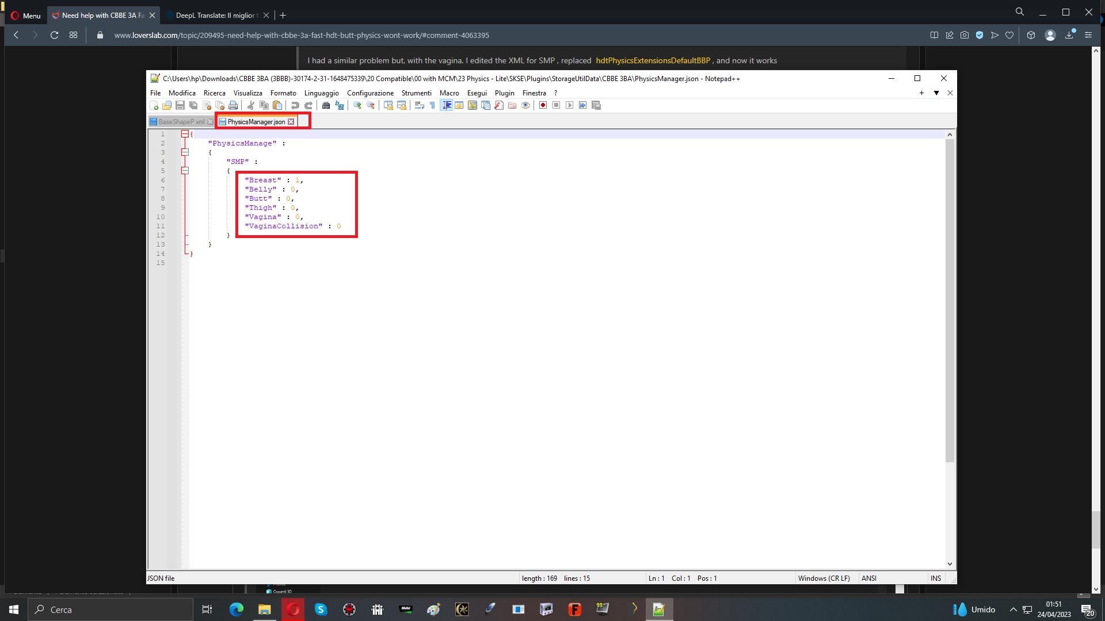Image resolution: width=1105 pixels, height=621 pixels.
Task: Open the Opera downloads icon
Action: 1069,35
